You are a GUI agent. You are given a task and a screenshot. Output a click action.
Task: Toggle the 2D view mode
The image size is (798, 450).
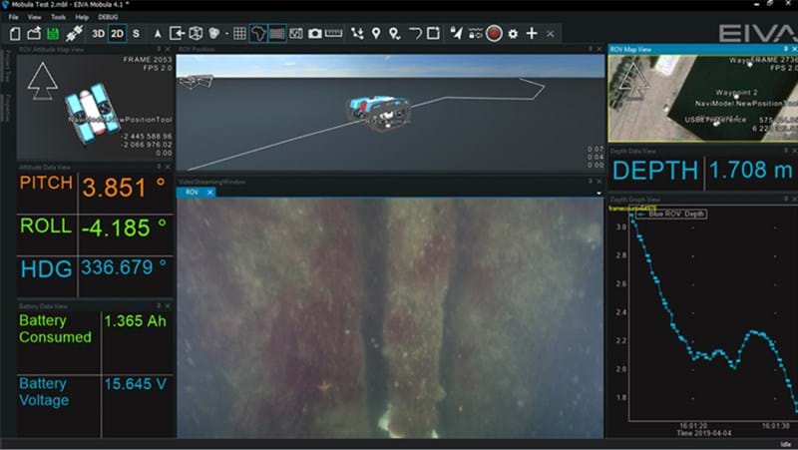click(x=118, y=33)
